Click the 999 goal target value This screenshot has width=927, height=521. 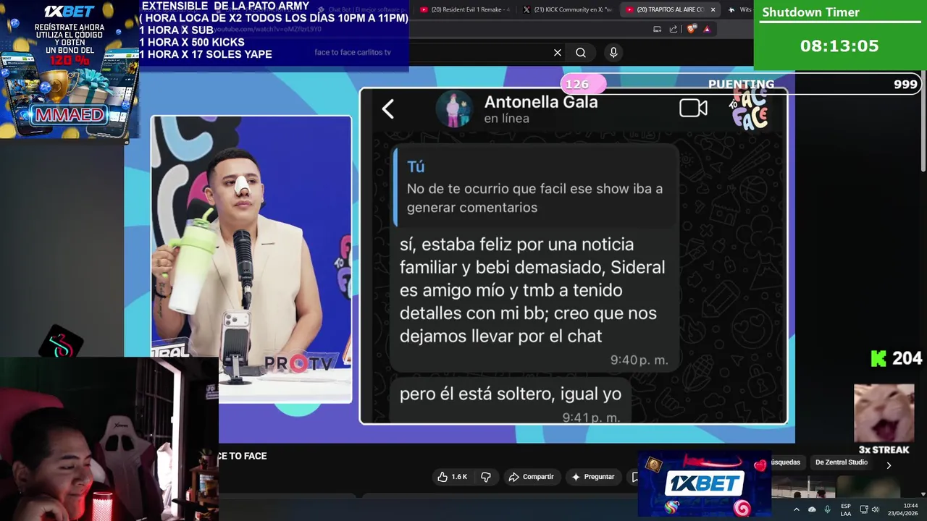905,84
